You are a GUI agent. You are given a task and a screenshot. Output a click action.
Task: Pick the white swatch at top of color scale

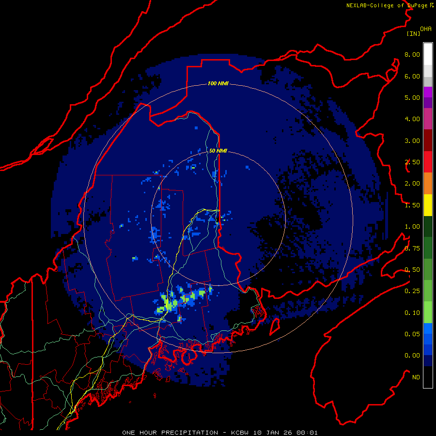[428, 54]
